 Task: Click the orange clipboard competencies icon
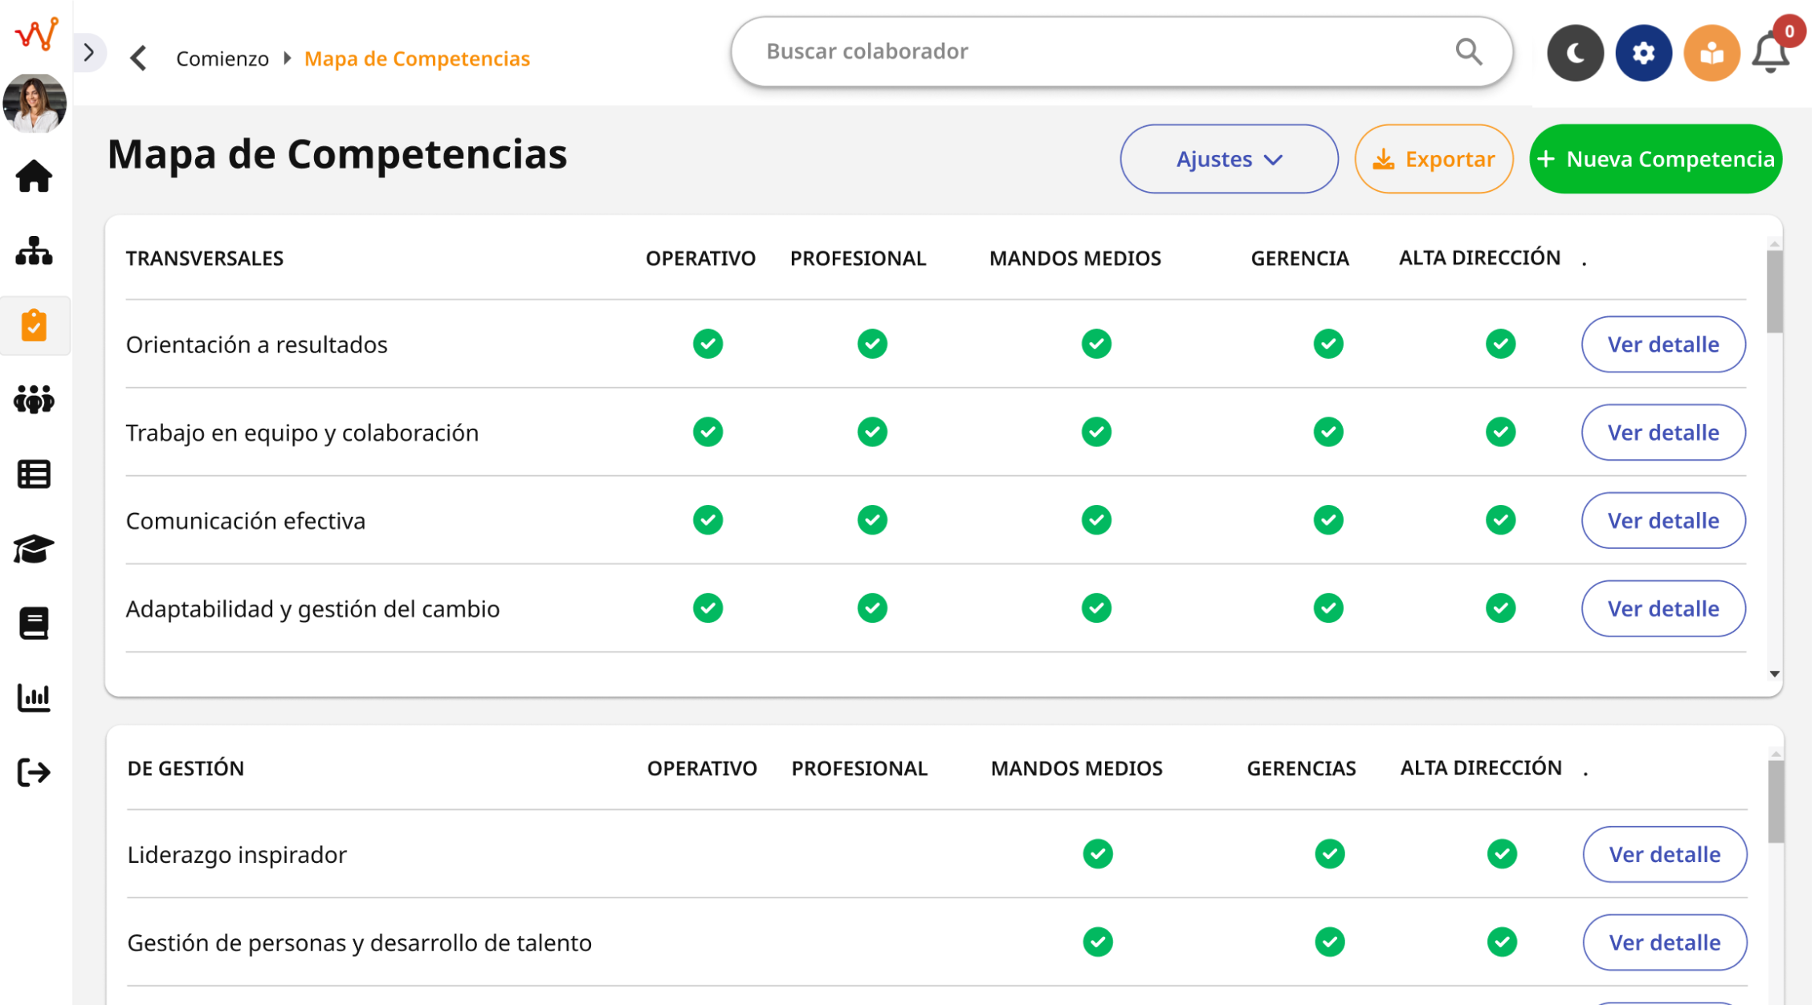pyautogui.click(x=35, y=325)
